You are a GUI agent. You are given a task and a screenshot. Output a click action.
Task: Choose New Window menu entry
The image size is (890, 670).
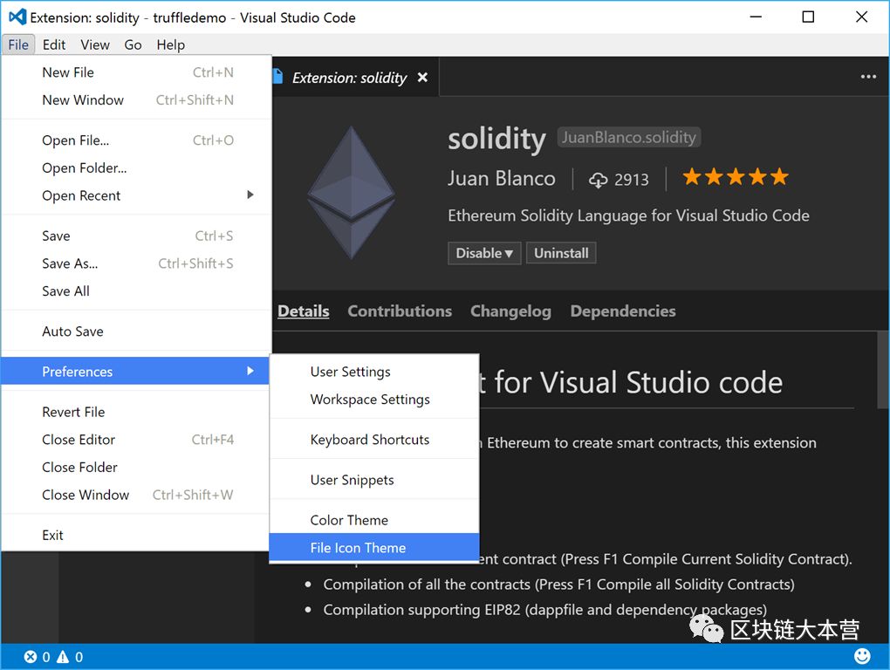tap(136, 99)
